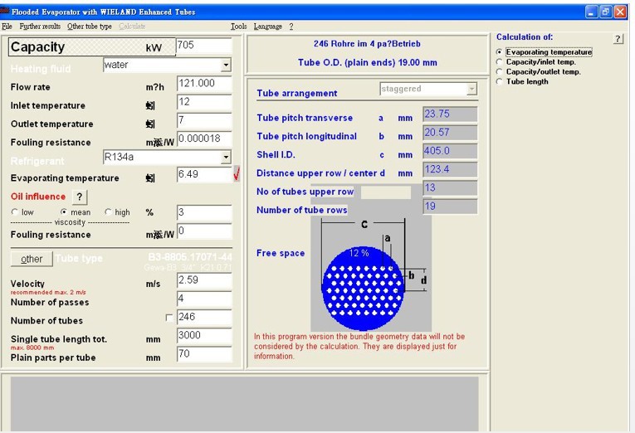Click the other tube type button
Screen dimensions: 635x433
click(x=32, y=259)
